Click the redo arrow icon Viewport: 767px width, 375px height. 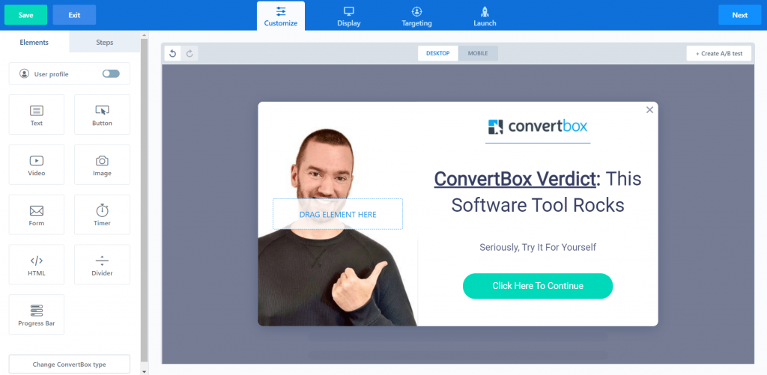click(190, 54)
